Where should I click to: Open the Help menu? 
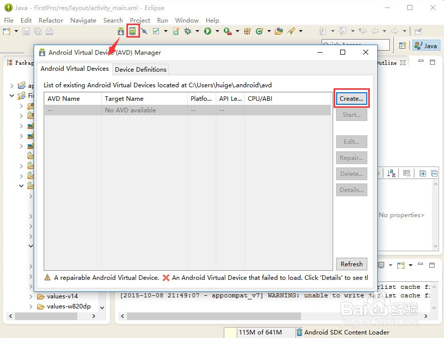pyautogui.click(x=212, y=21)
